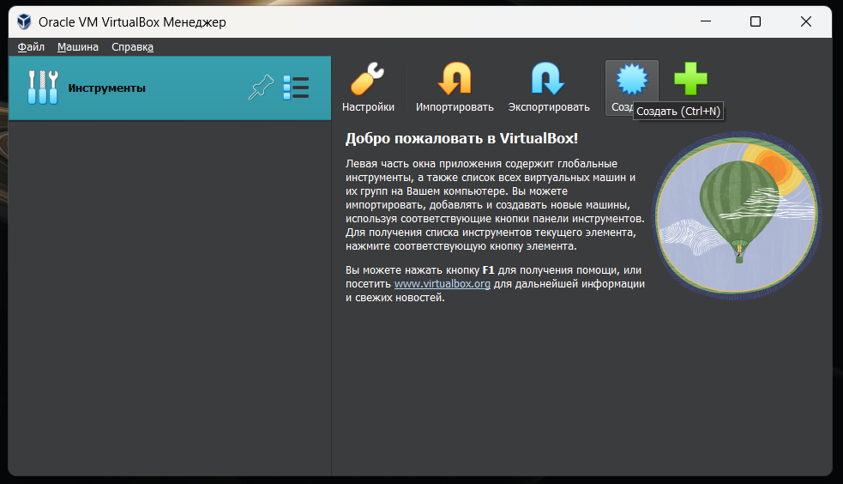Open the Настройки (Settings) wrench icon

368,79
